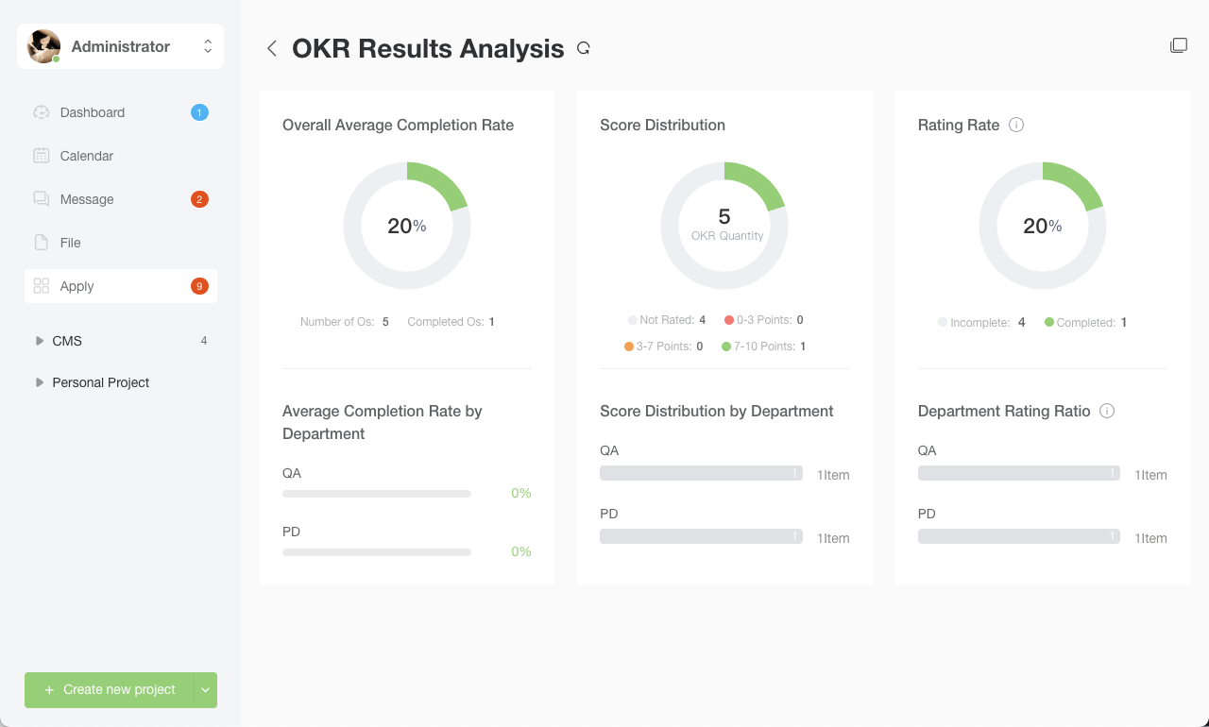Screen dimensions: 1209x727
Task: Expand the CMS project group triangle
Action: click(39, 341)
